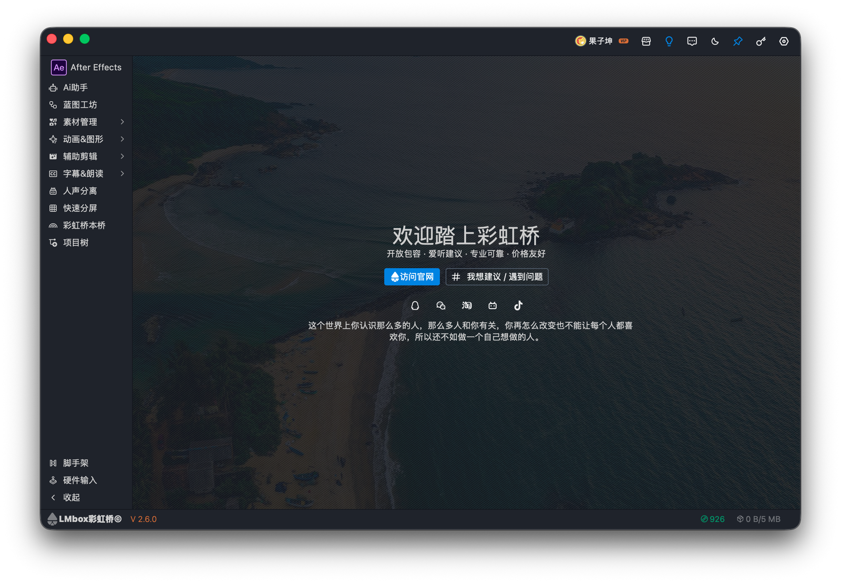
Task: Click the green 926 status counter
Action: pyautogui.click(x=712, y=519)
